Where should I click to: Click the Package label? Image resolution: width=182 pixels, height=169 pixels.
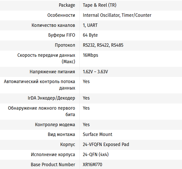(67, 5)
